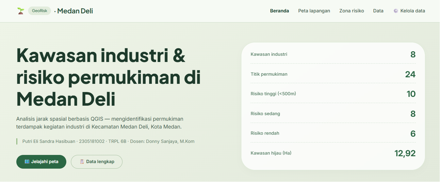Viewport: 440px width, 182px height.
Task: Click the value 24 for Titik permukiman
Action: [410, 74]
